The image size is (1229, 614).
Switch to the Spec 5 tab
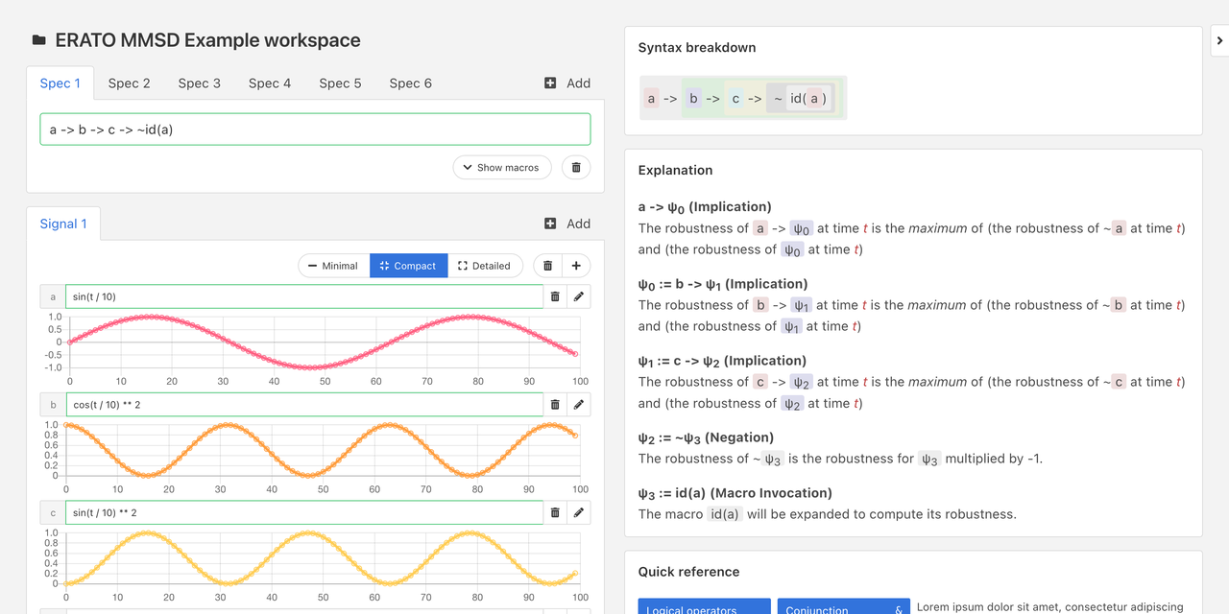click(x=340, y=83)
